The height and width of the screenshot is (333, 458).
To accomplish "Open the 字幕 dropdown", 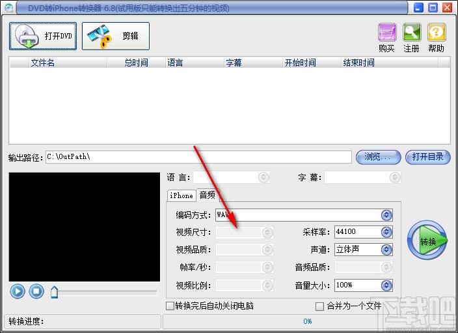I will click(x=395, y=177).
